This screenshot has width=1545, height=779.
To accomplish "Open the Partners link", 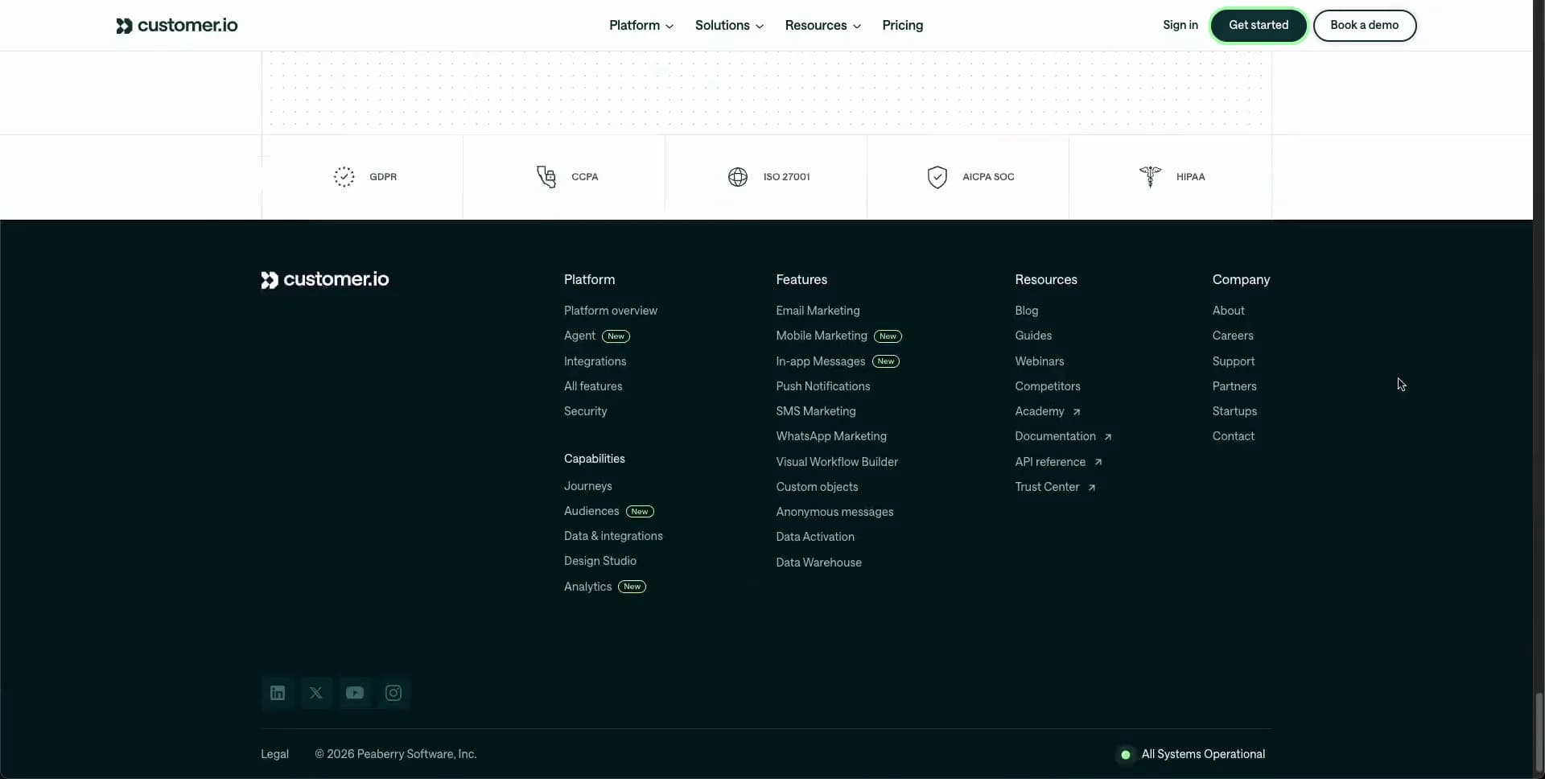I will tap(1234, 386).
